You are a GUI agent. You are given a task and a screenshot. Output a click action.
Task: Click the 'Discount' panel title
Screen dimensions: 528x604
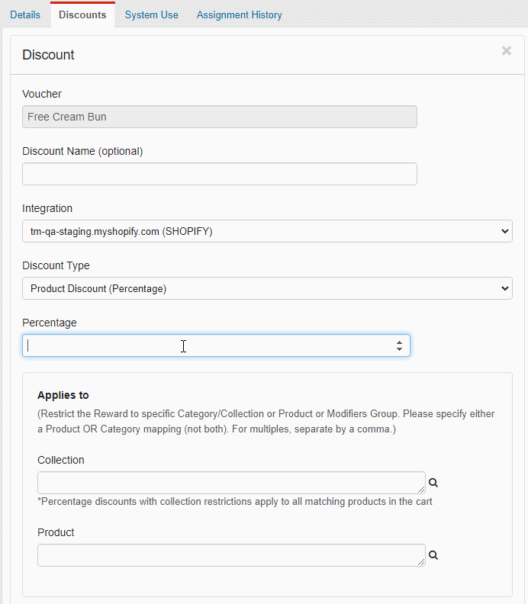(x=48, y=55)
